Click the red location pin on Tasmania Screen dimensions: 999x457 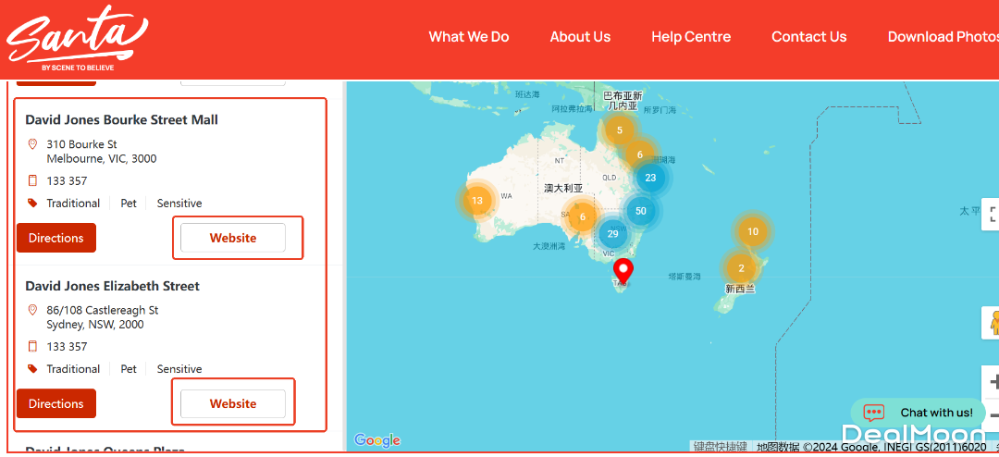[x=623, y=271]
